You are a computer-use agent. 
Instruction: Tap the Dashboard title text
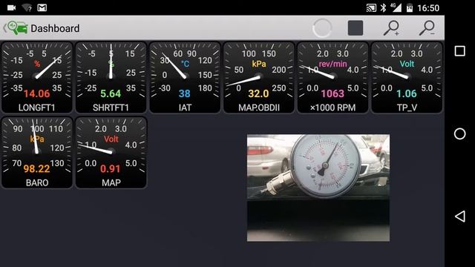pos(55,28)
